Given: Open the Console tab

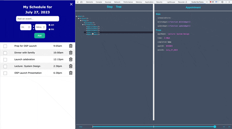Looking at the screenshot, I should (99, 2).
